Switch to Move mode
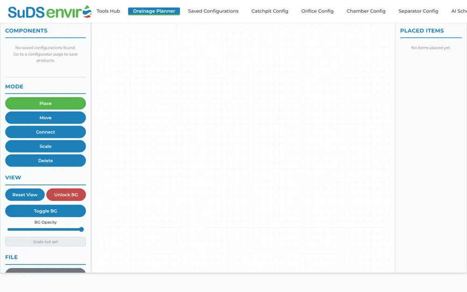The image size is (467, 292). (46, 118)
